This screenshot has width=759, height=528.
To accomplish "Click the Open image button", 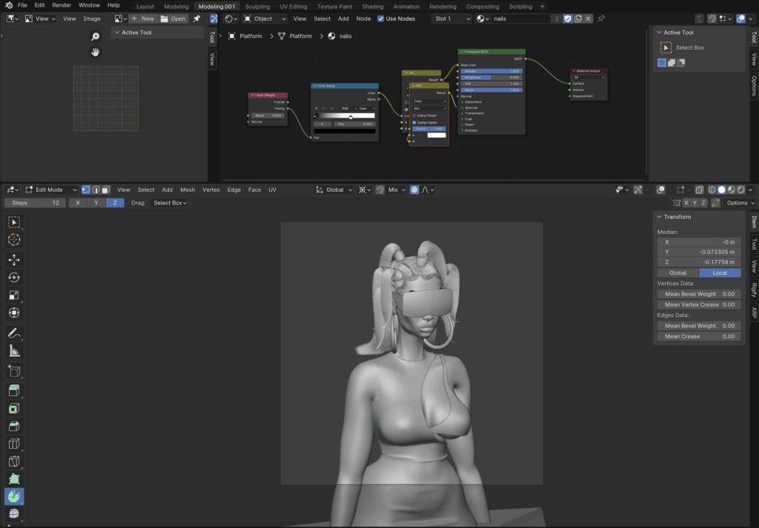I will [173, 19].
